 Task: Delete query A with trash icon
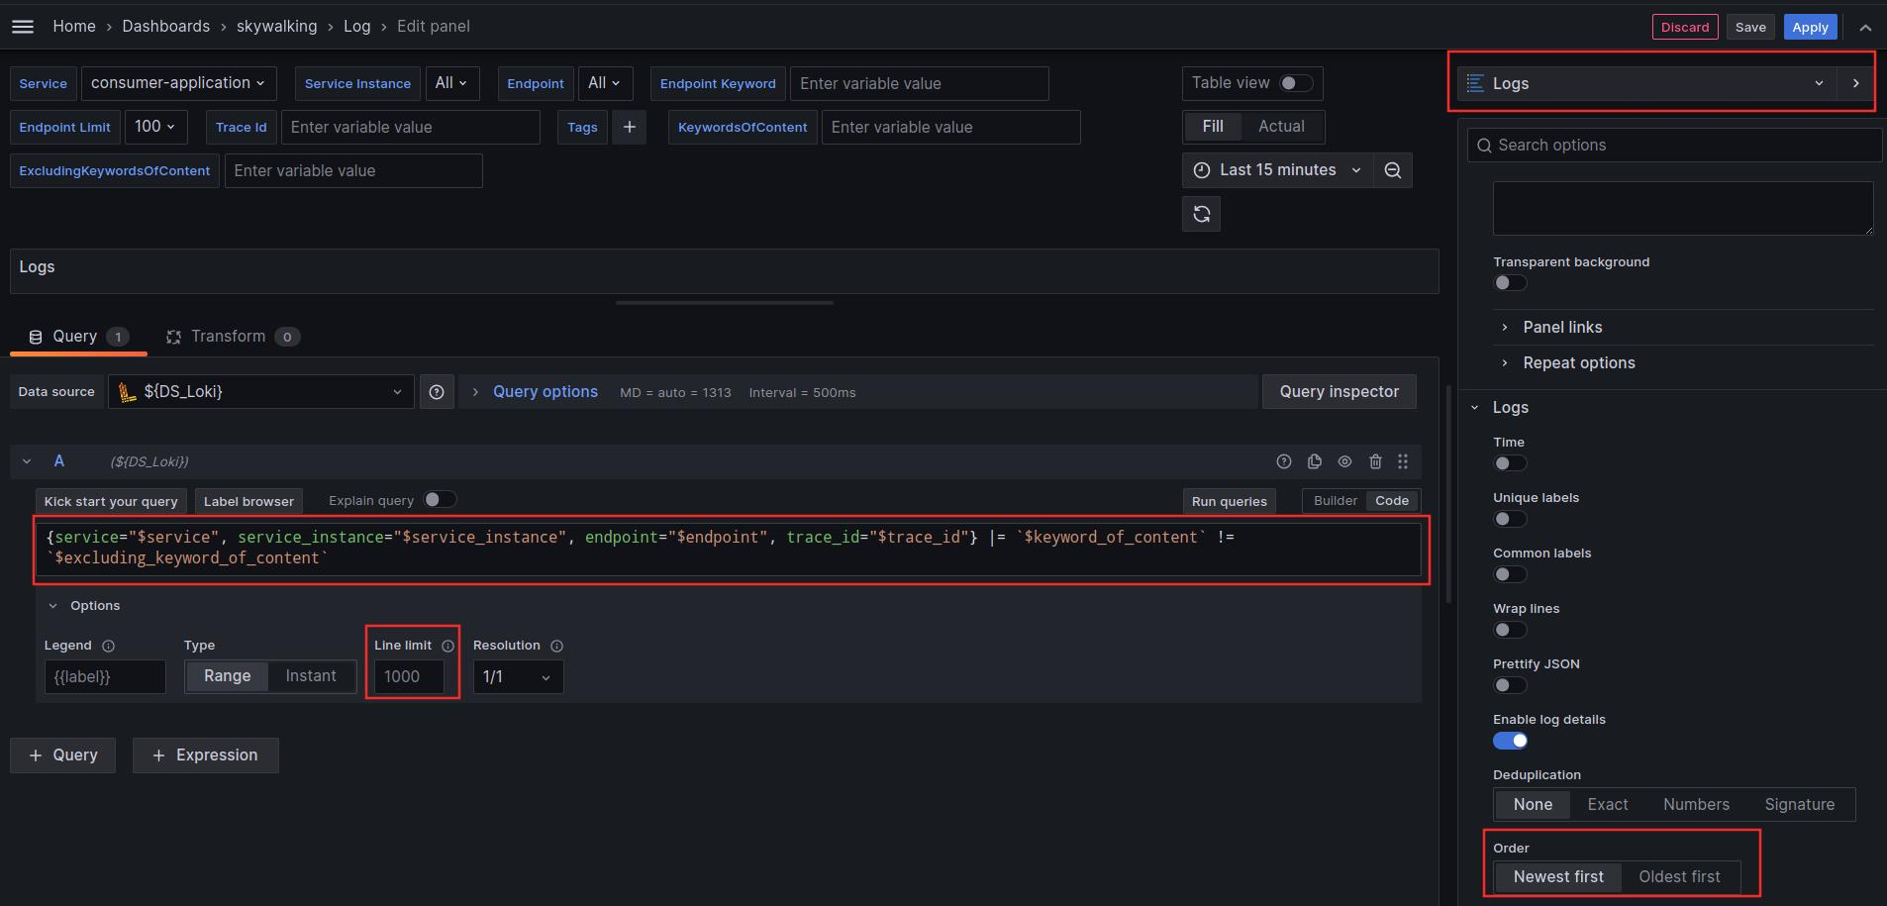1375,461
